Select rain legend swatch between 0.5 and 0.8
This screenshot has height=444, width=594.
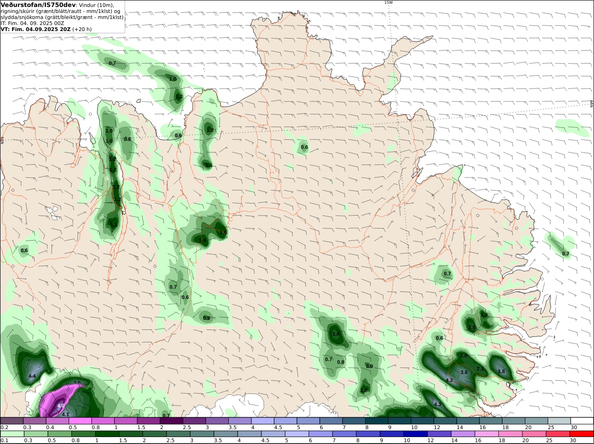60,434
